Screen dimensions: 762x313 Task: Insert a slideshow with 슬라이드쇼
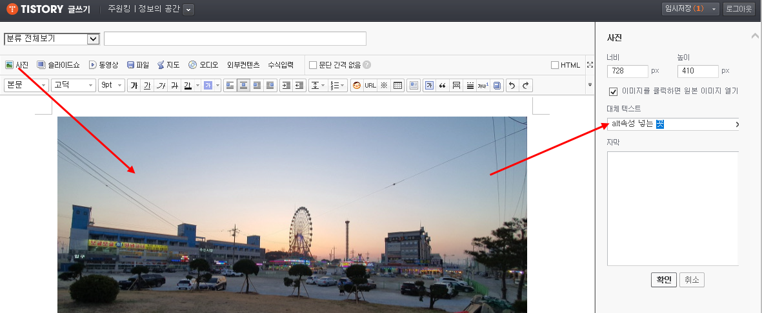point(58,64)
